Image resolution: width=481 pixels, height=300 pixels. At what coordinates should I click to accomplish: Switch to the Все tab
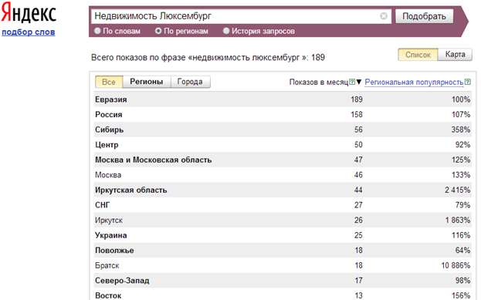[x=109, y=82]
